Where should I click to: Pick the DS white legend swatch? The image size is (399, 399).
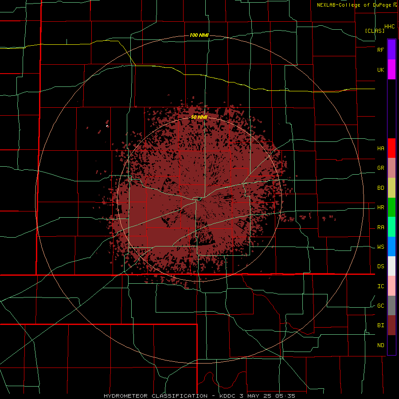coord(391,266)
